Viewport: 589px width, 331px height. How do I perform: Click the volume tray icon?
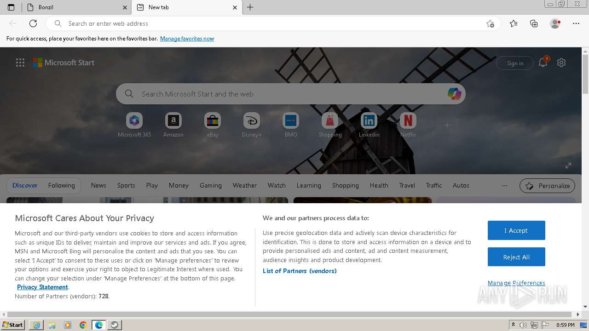point(523,325)
